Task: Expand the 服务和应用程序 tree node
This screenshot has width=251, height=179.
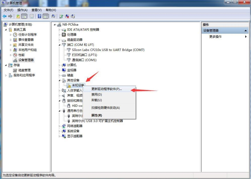Action: coord(6,75)
